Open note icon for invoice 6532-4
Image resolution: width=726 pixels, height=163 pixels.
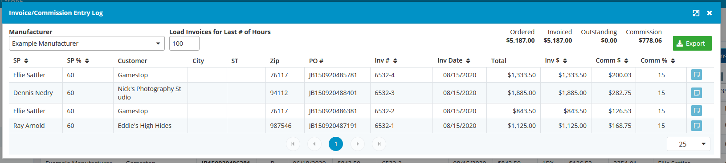(697, 75)
